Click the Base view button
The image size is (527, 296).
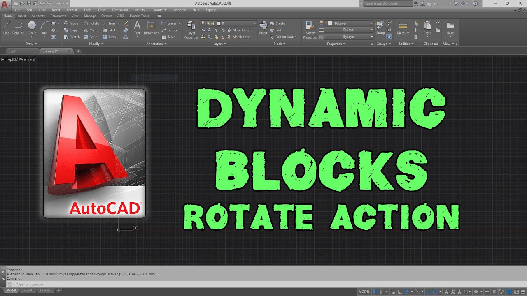tap(450, 29)
